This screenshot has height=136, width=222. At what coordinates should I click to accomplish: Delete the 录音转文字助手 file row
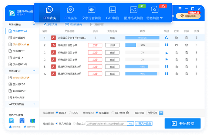pyautogui.click(x=186, y=38)
